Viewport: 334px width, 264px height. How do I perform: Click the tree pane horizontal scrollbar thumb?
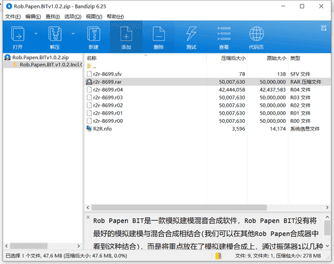(29, 246)
